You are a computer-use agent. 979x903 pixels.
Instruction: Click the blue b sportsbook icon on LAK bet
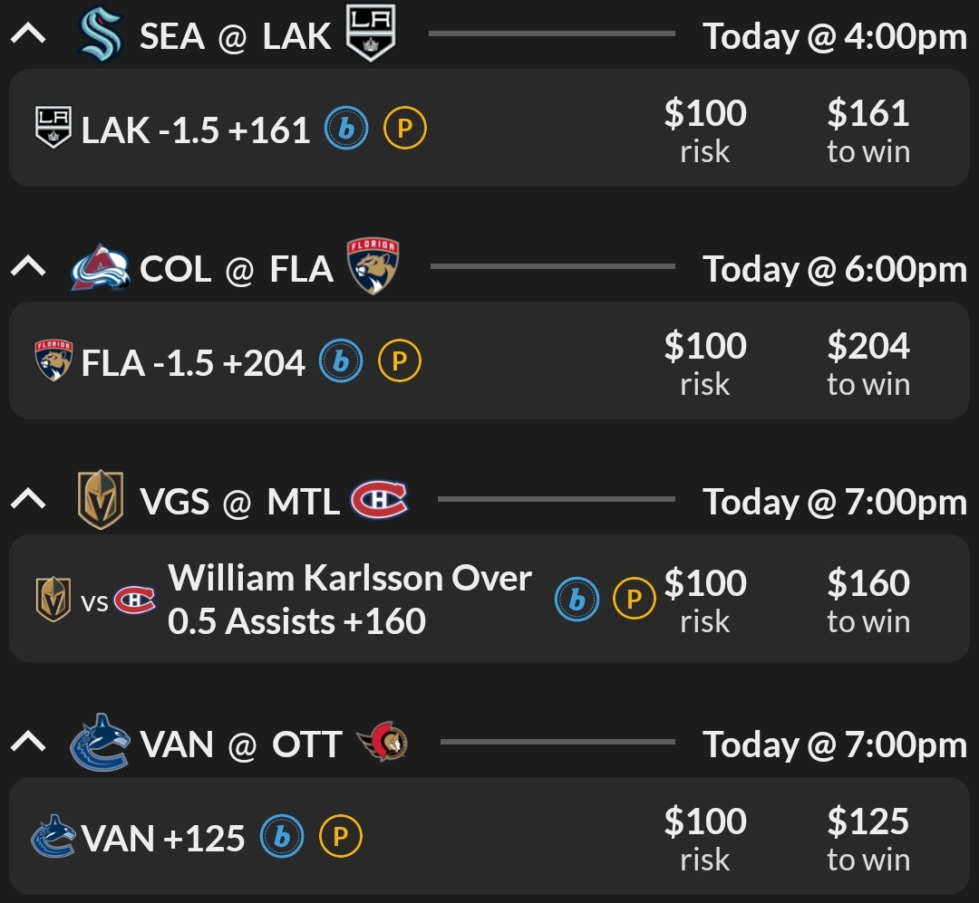pos(346,130)
